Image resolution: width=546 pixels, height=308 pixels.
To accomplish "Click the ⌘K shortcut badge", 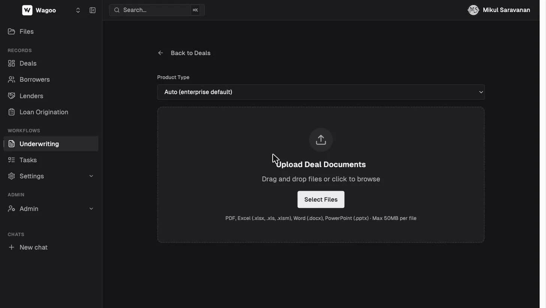I will (195, 10).
